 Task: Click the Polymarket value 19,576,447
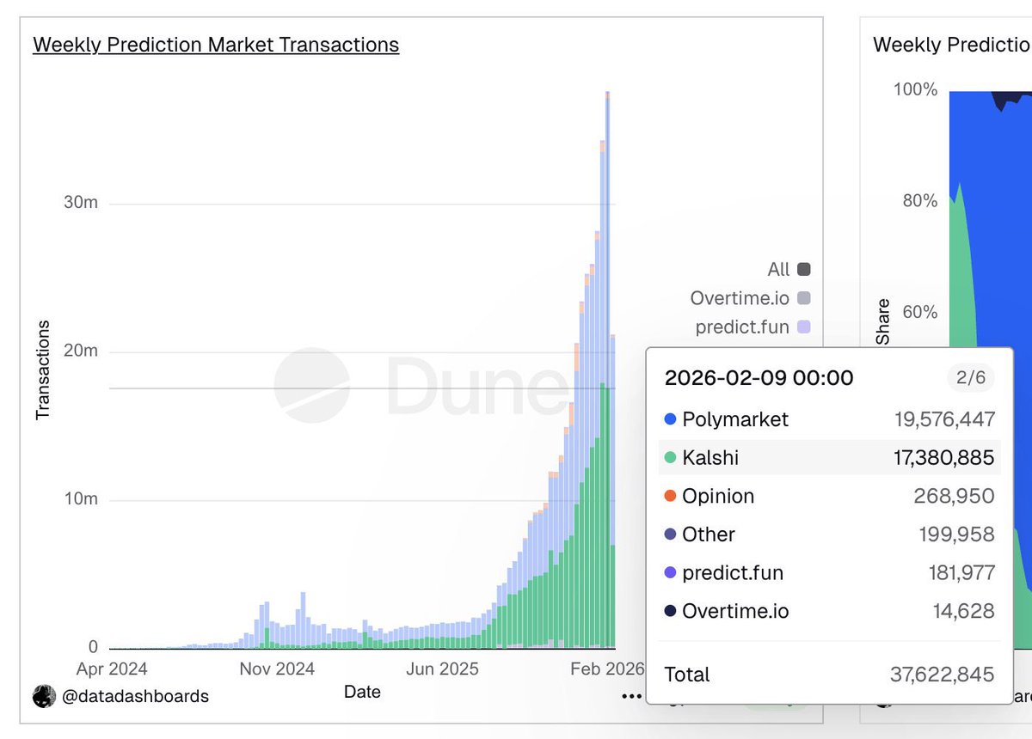click(x=944, y=419)
